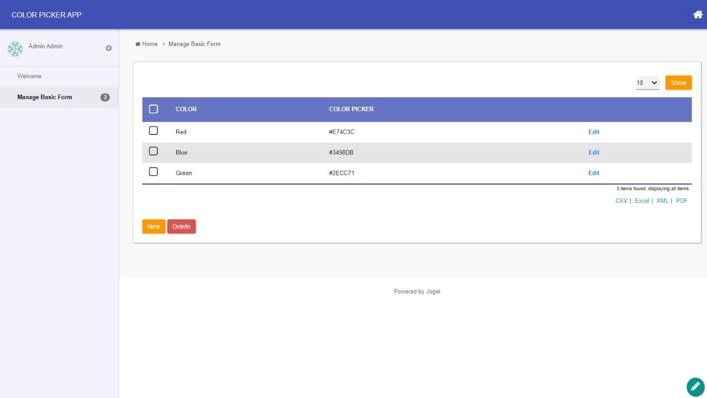Export the list as PDF

[682, 201]
